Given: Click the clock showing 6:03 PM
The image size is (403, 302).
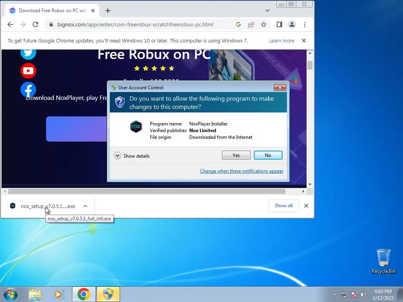Looking at the screenshot, I should pos(383,295).
